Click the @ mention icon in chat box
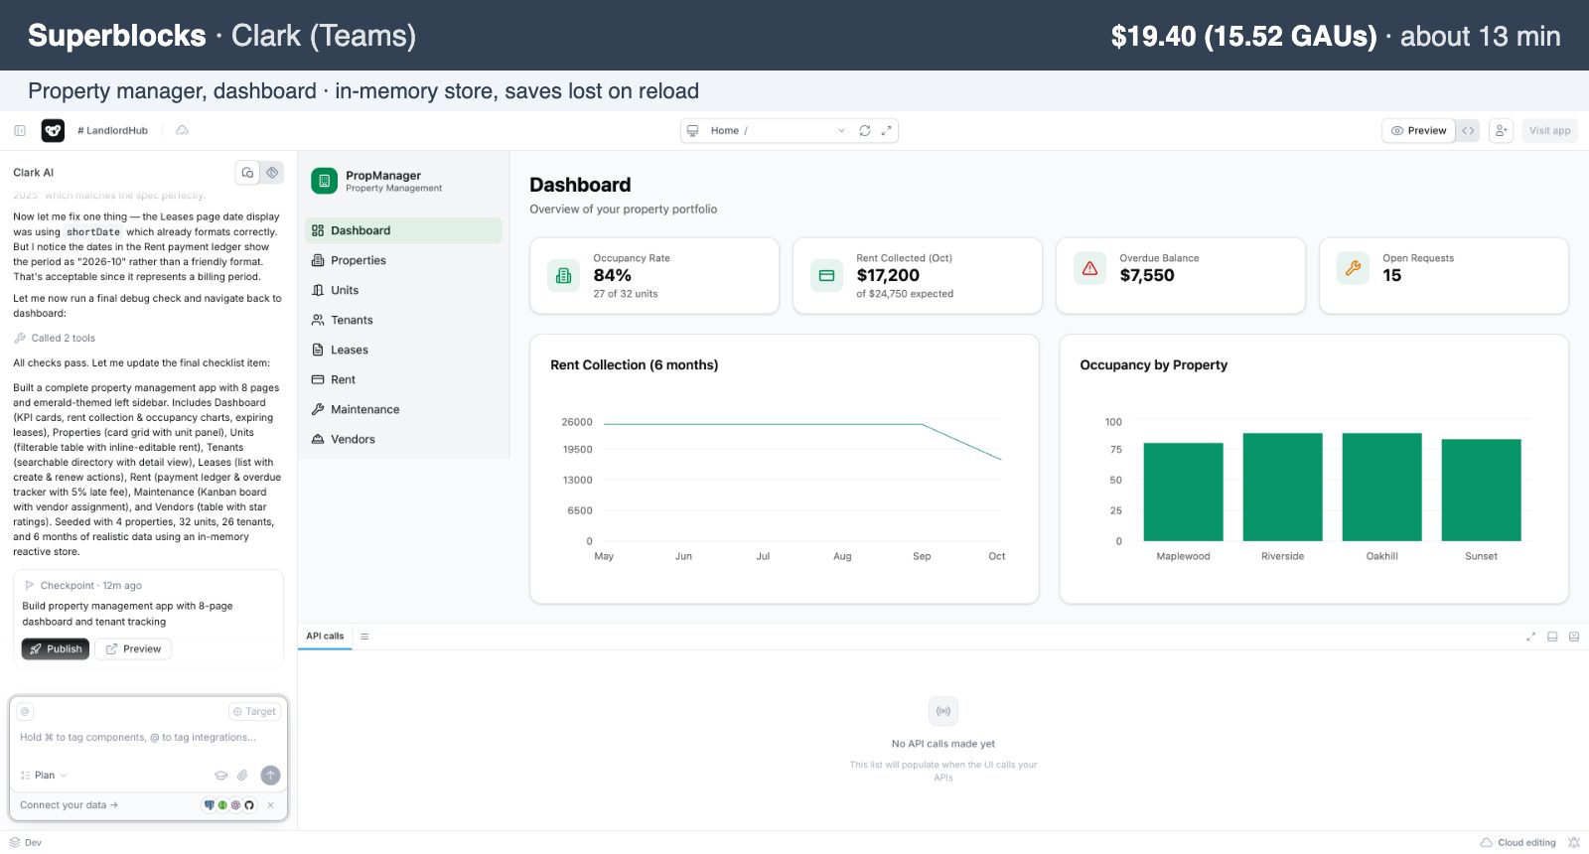 pos(26,711)
